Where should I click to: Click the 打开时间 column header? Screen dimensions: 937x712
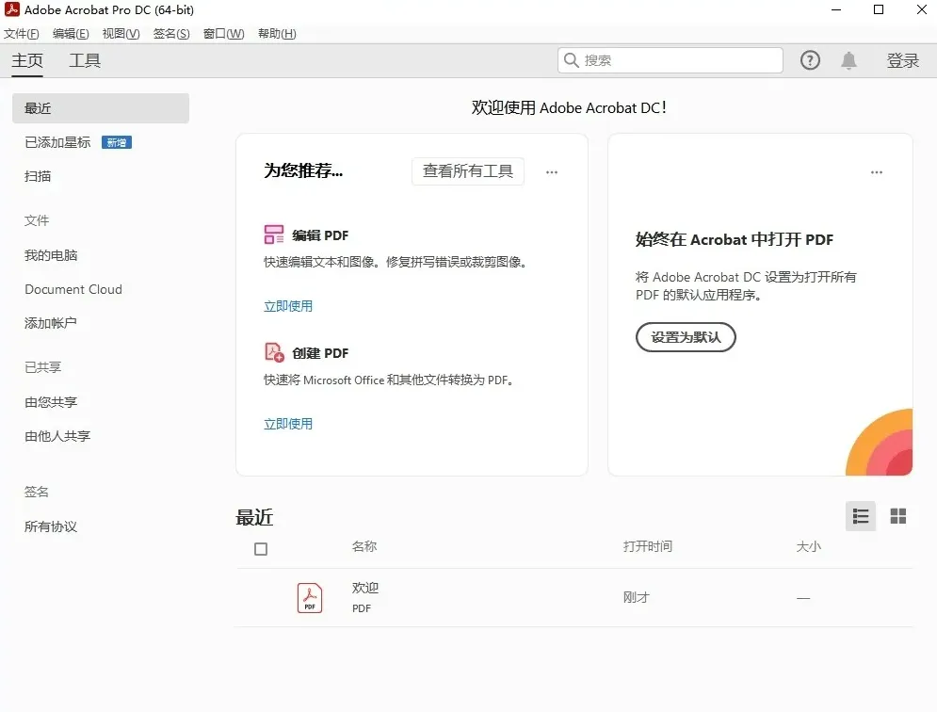tap(648, 546)
